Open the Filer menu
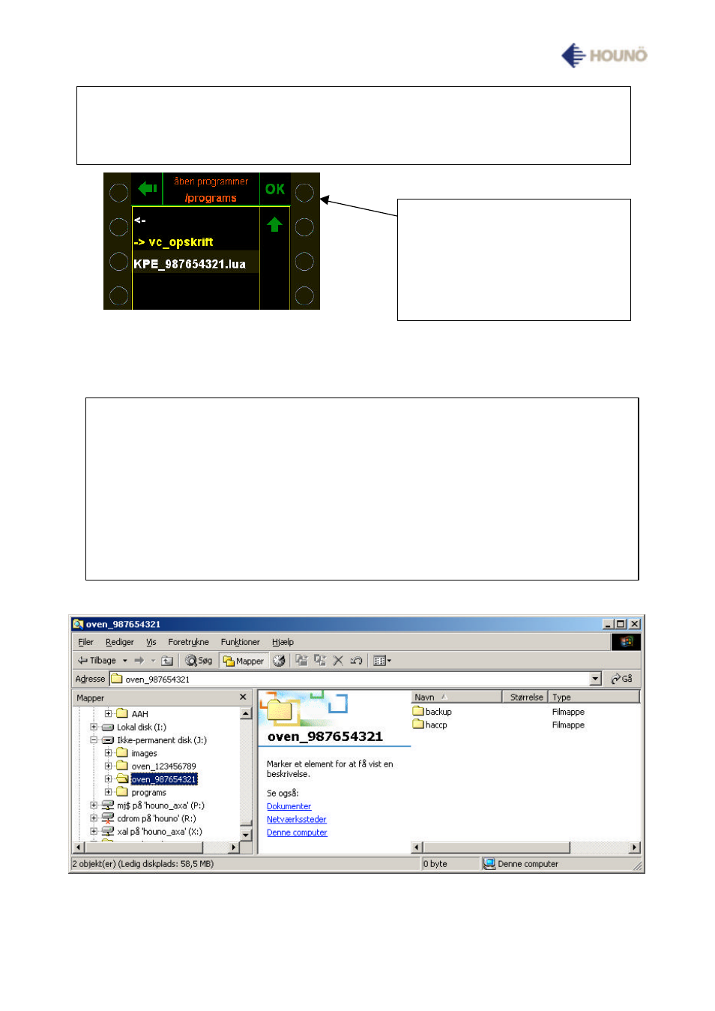This screenshot has width=715, height=1011. (x=85, y=642)
